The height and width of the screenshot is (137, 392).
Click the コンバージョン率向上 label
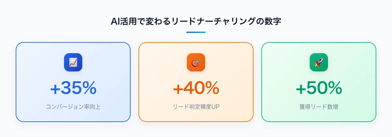click(73, 107)
